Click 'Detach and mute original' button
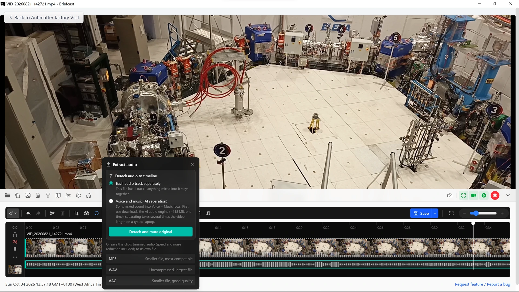Screen dimensions: 519x292 click(151, 232)
